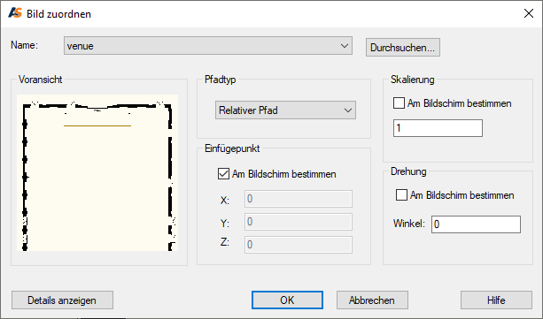Viewport: 543px width, 319px height.
Task: Click the Z coordinate input field
Action: pos(299,245)
